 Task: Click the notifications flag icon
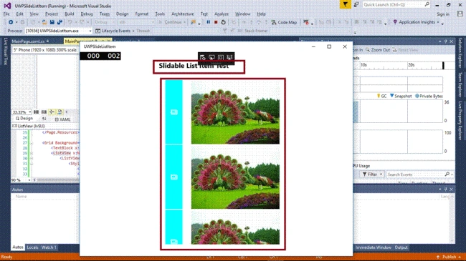click(x=346, y=5)
